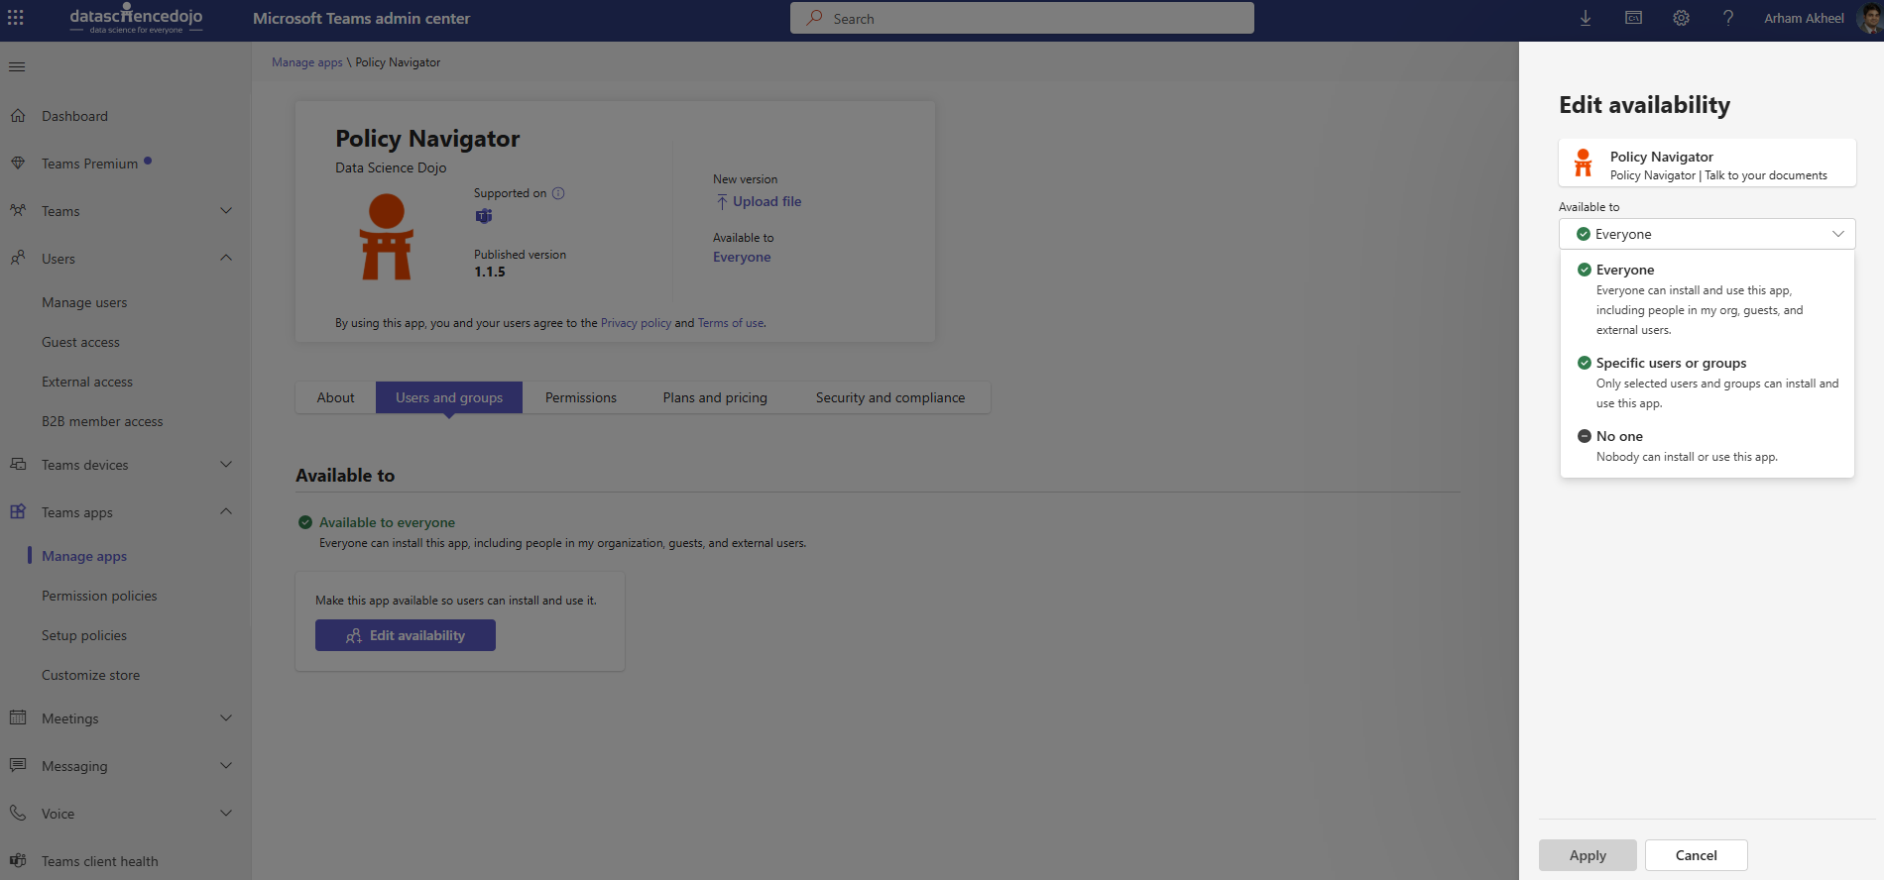
Task: Open Permission policies in sidebar
Action: click(99, 596)
